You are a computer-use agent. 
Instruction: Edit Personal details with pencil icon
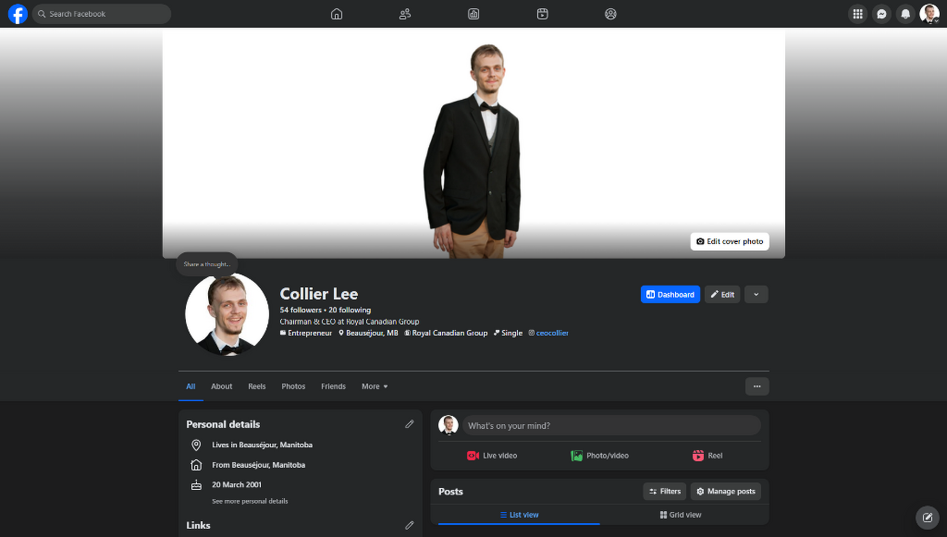[409, 424]
